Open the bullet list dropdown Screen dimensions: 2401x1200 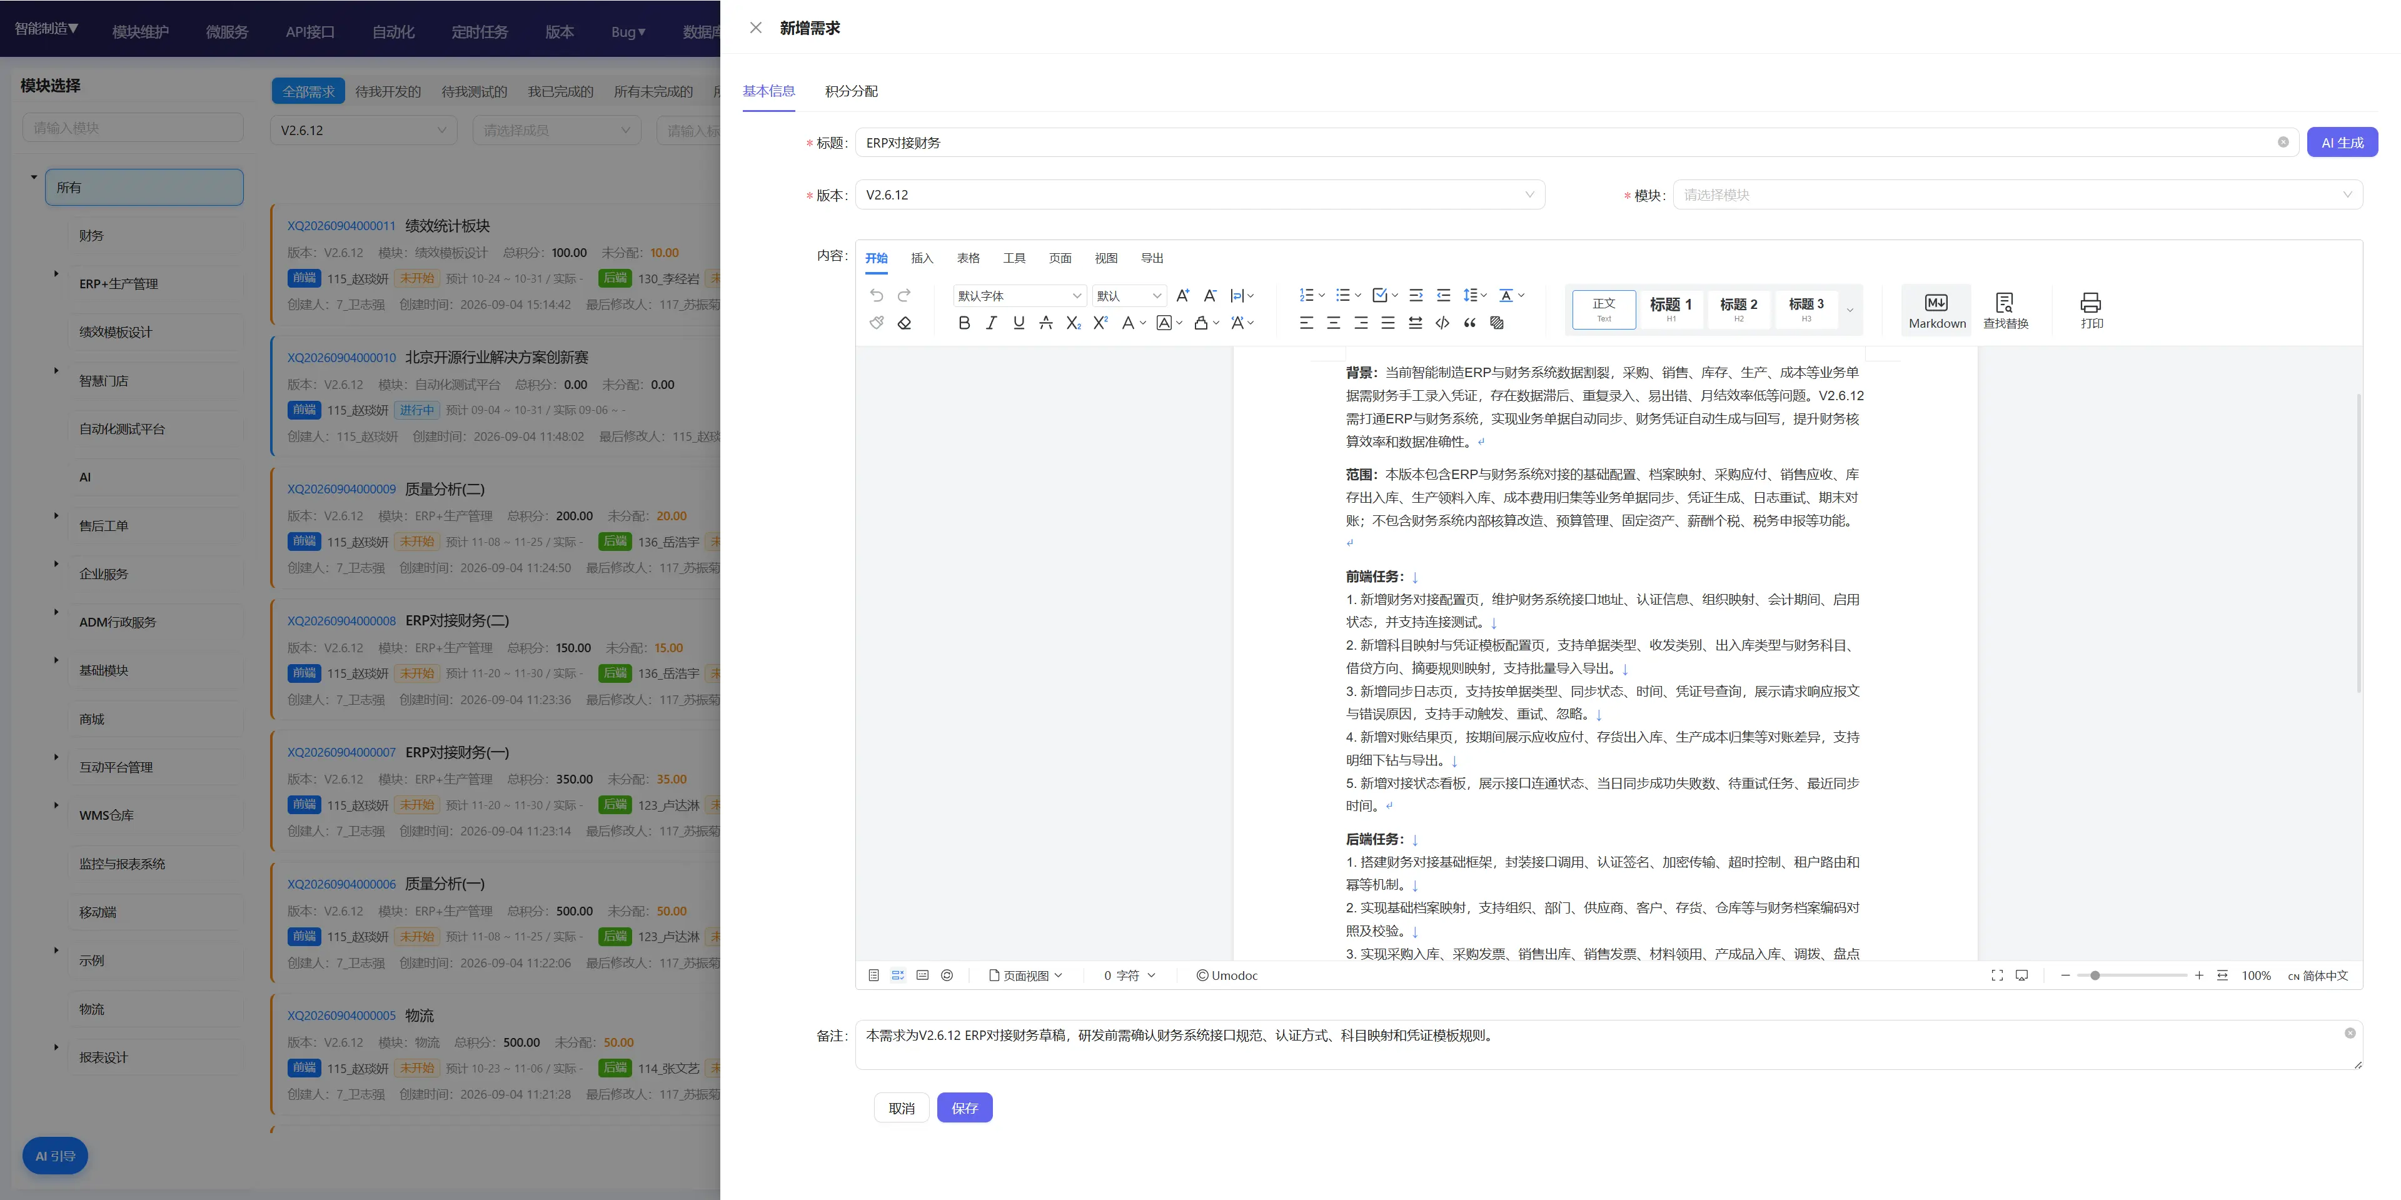click(1349, 296)
